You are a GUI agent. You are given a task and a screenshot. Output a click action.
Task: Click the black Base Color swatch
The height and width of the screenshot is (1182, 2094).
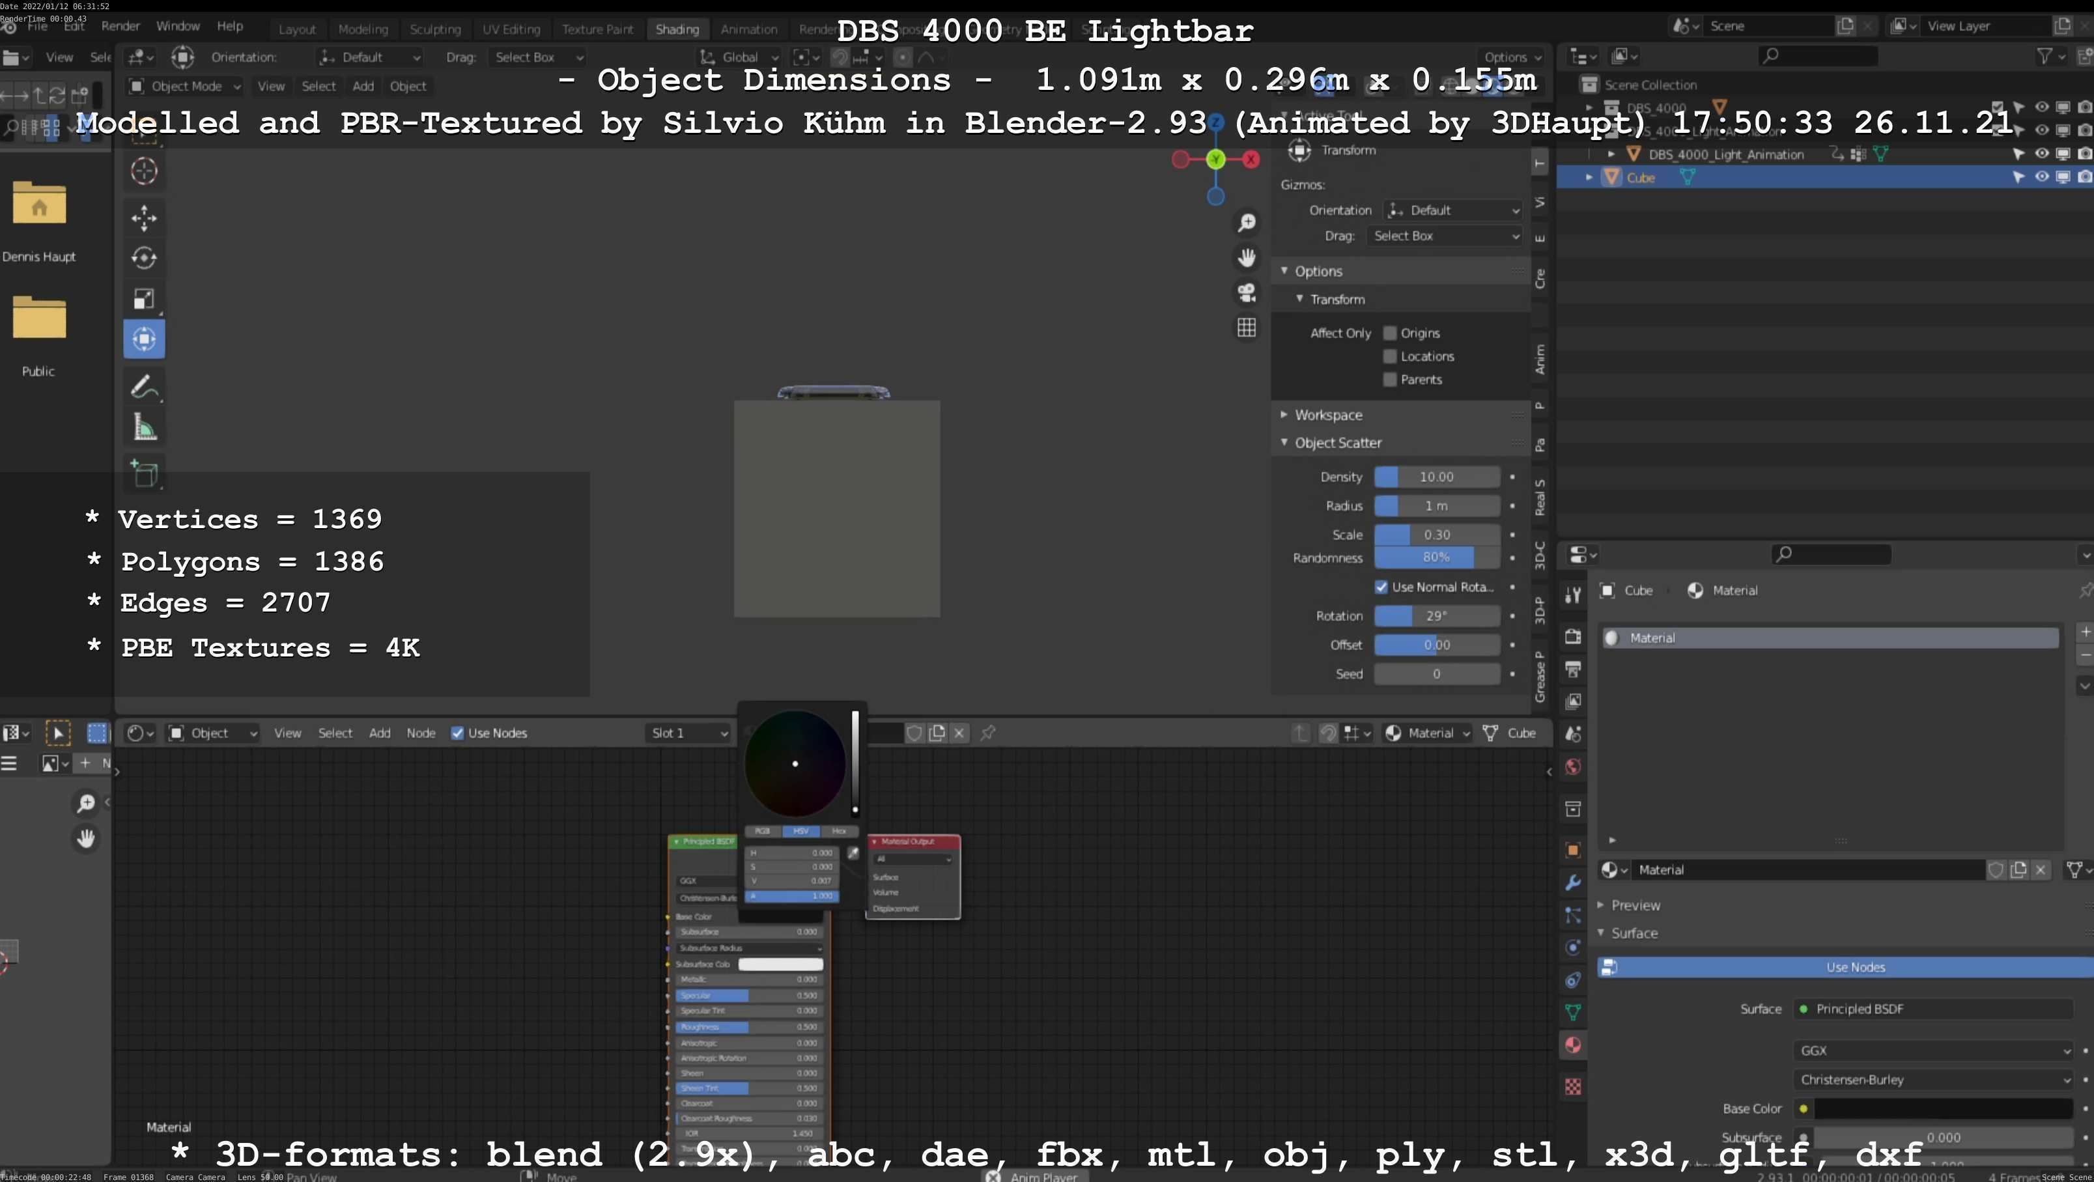1943,1109
